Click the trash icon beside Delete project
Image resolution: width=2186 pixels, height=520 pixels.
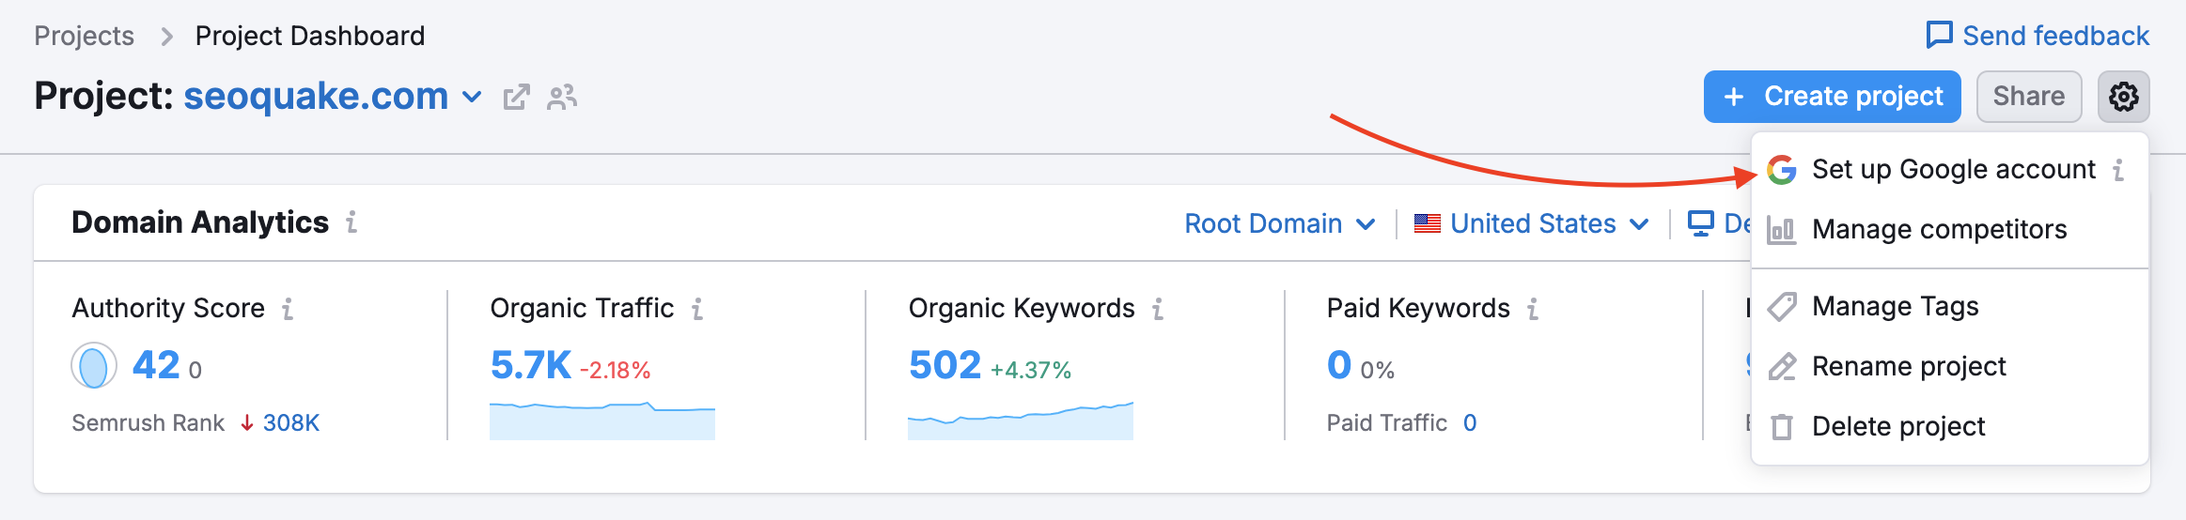click(x=1781, y=427)
